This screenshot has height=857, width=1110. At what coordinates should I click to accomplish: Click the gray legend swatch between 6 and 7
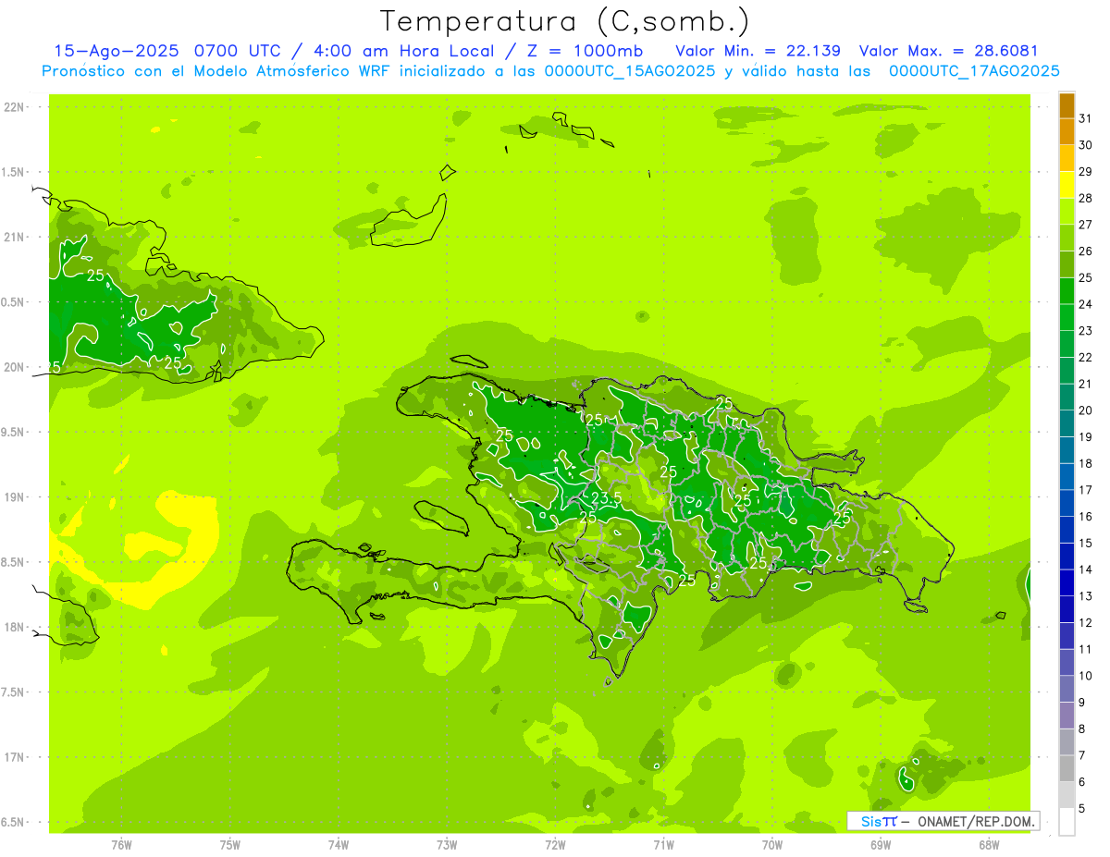pos(1067,768)
